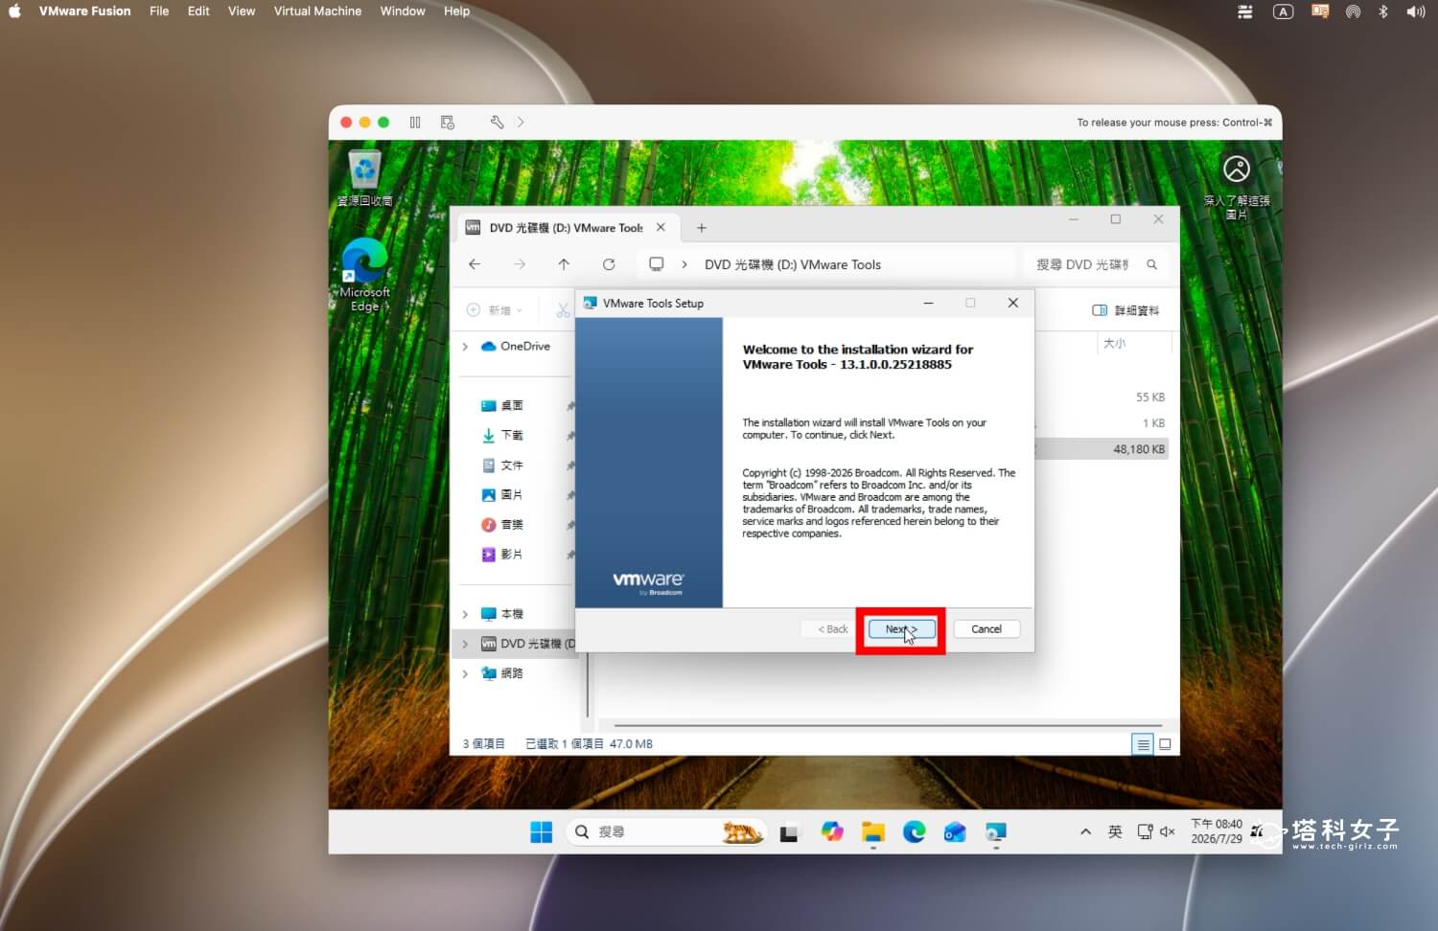1438x931 pixels.
Task: Expand the OneDrive tree node
Action: point(465,347)
